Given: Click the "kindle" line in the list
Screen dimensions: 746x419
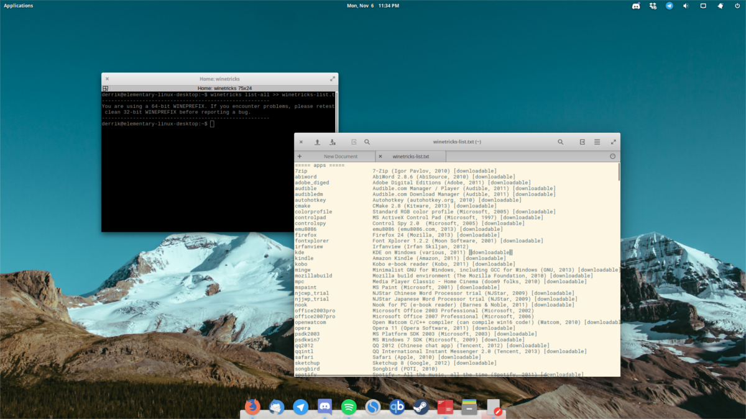Looking at the screenshot, I should click(x=304, y=258).
